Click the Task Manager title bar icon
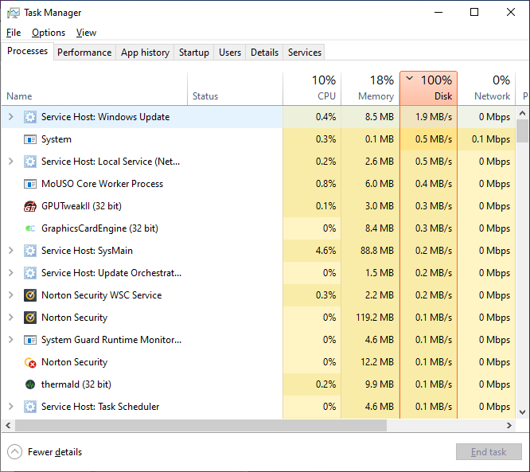530x472 pixels. click(x=14, y=13)
